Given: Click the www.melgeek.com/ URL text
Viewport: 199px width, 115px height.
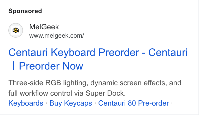Looking at the screenshot, I should 56,36.
